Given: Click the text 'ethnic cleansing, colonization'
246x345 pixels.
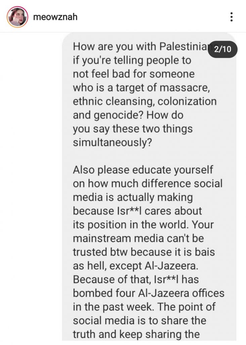Looking at the screenshot, I should pos(145,101).
